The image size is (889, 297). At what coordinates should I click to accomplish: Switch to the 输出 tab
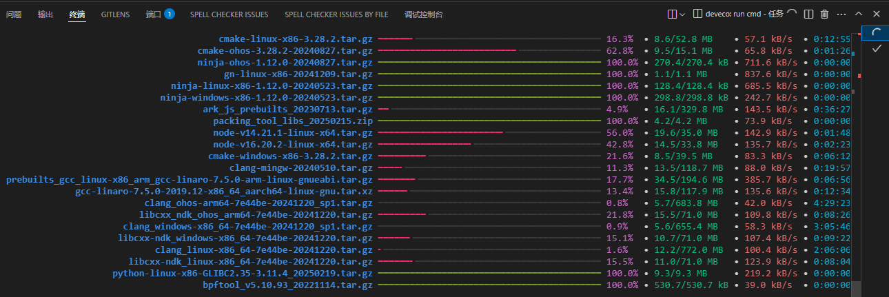tap(45, 14)
